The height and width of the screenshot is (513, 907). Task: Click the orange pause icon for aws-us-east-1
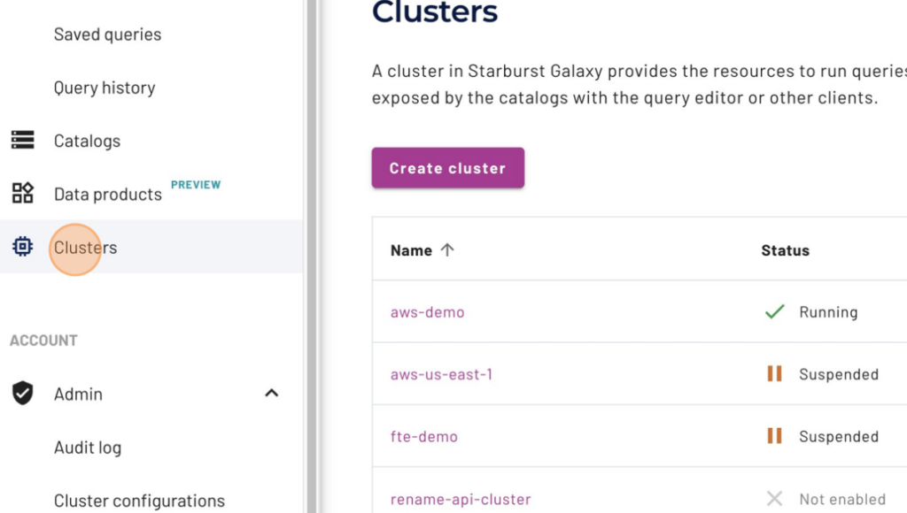[x=774, y=373]
